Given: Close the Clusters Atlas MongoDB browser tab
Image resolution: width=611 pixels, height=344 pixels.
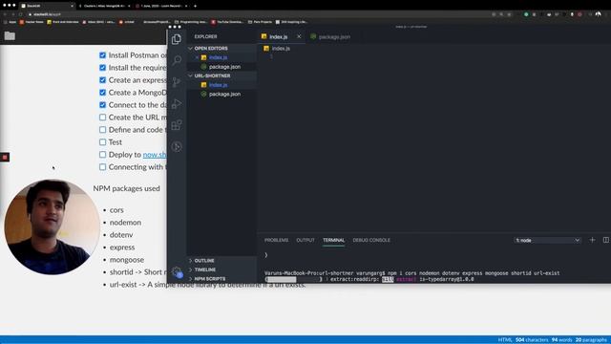Looking at the screenshot, I should click(x=129, y=6).
